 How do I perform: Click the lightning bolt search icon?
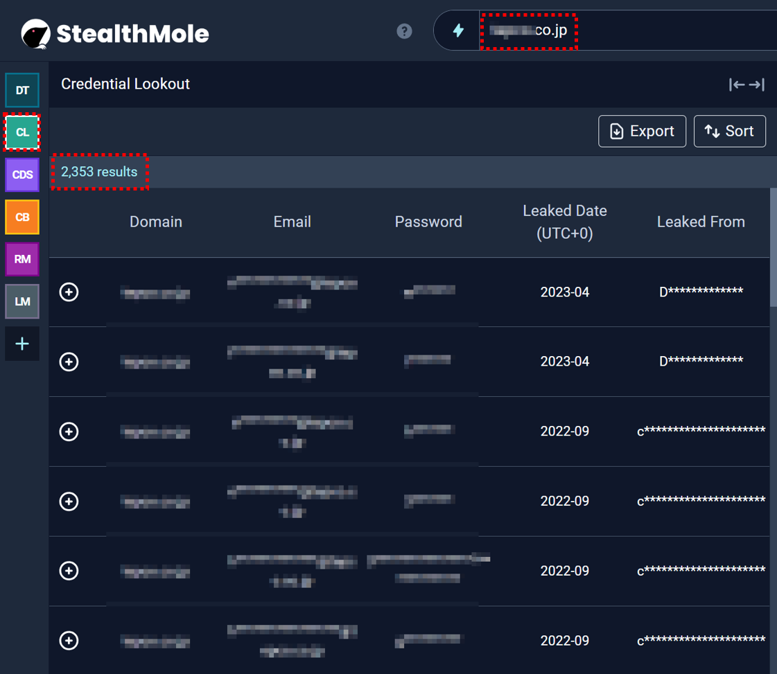(457, 30)
